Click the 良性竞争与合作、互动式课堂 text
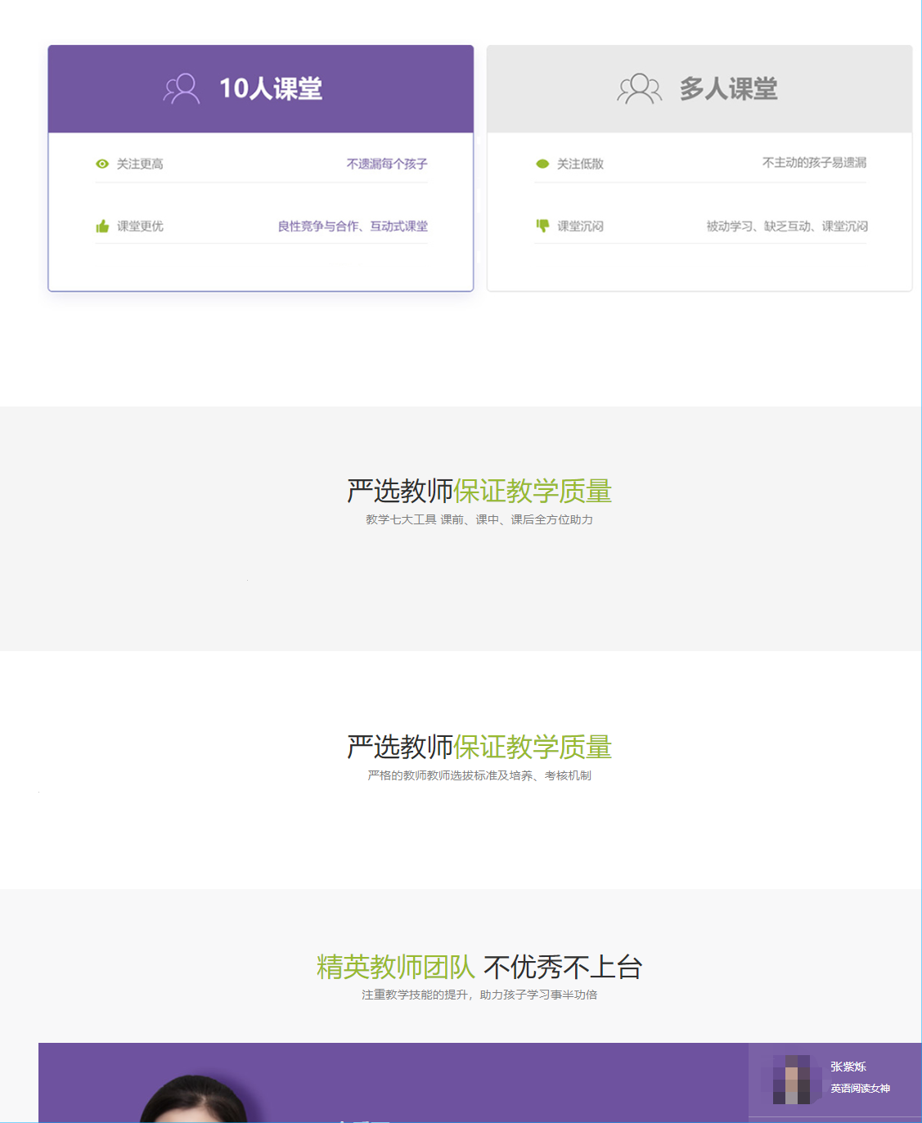The width and height of the screenshot is (922, 1123). tap(353, 227)
